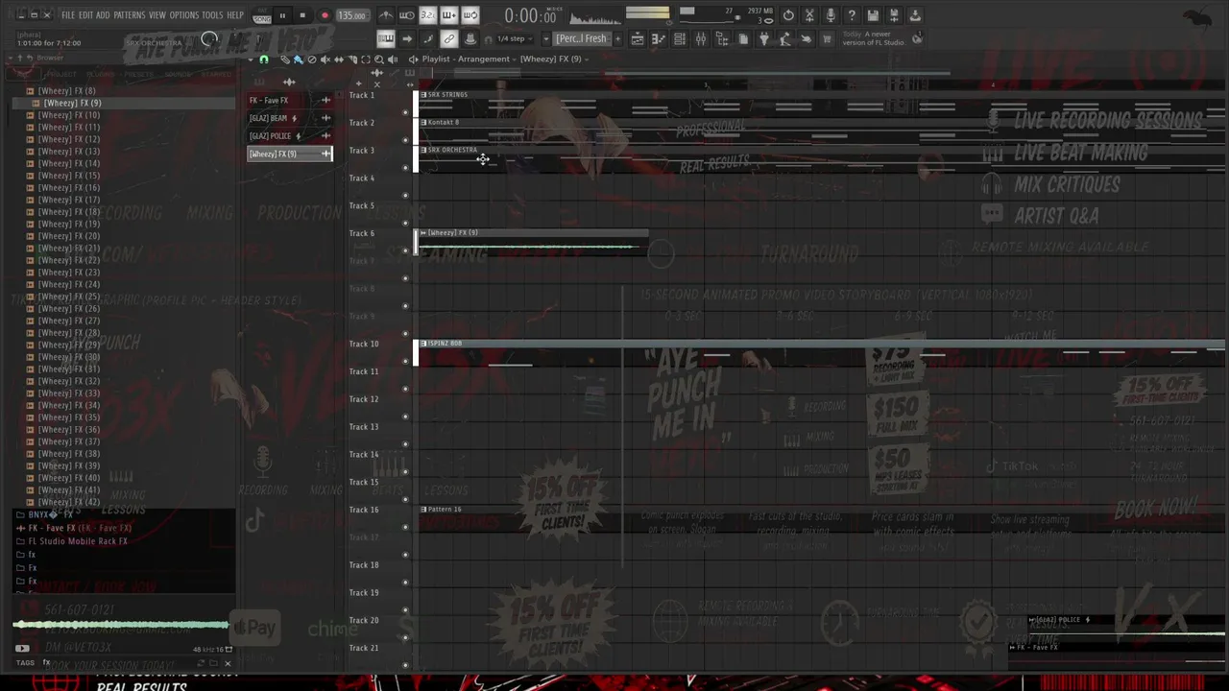Open the PATTERNS menu
The width and height of the screenshot is (1229, 691).
coord(130,15)
